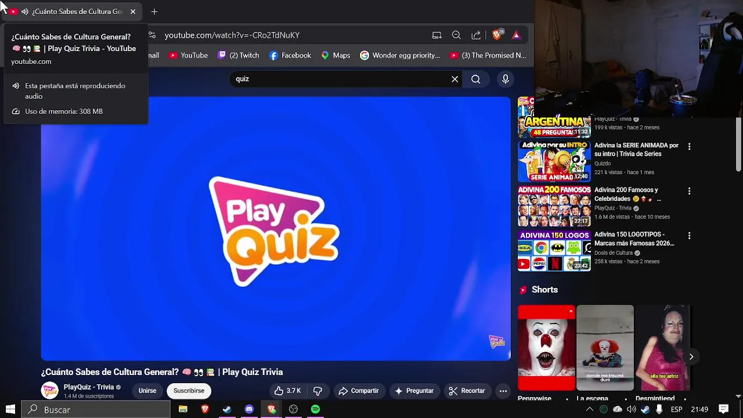Open the notifications action center icon
The height and width of the screenshot is (418, 743).
723,409
